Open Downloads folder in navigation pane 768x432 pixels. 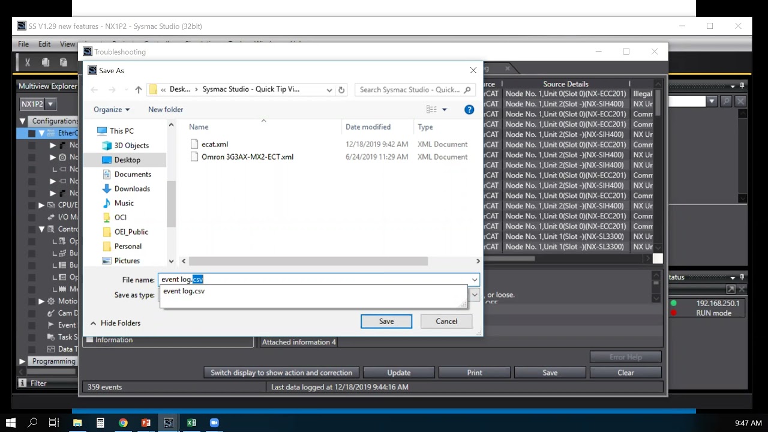(x=132, y=188)
